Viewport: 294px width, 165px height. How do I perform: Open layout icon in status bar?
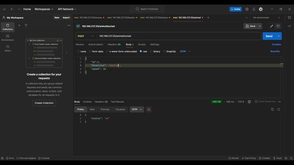point(286,158)
